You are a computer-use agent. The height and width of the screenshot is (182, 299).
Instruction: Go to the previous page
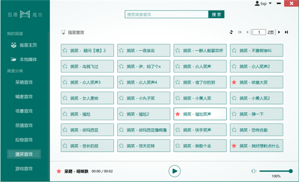click(x=247, y=32)
